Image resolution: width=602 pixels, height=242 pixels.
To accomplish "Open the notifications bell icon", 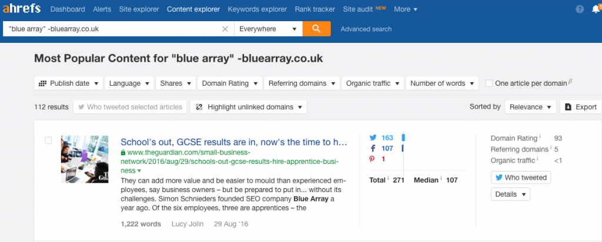I will tap(596, 9).
